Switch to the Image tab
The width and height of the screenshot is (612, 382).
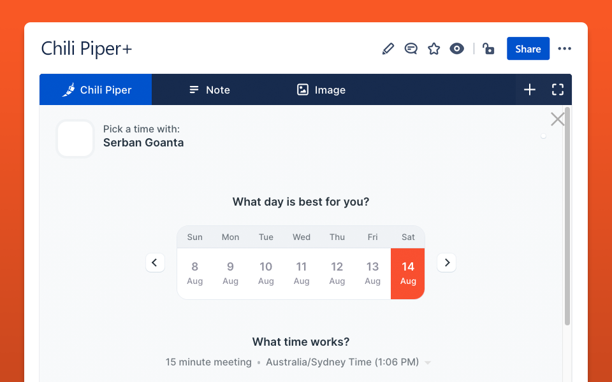(x=321, y=90)
